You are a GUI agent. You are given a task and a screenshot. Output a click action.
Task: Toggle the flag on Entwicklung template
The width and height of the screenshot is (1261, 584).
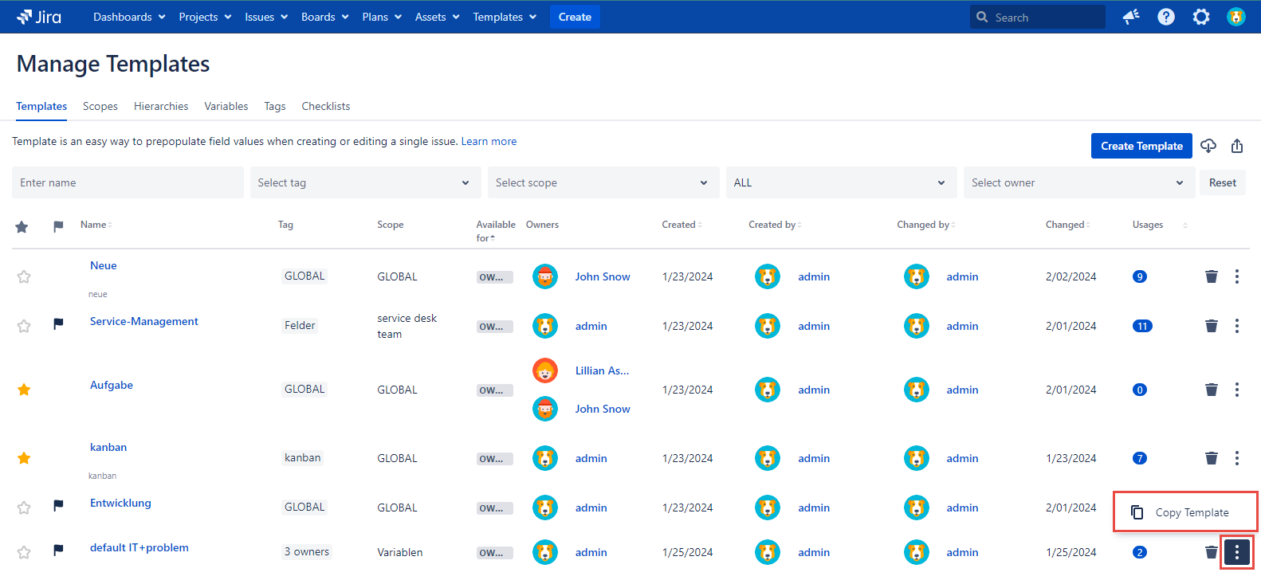pyautogui.click(x=58, y=506)
